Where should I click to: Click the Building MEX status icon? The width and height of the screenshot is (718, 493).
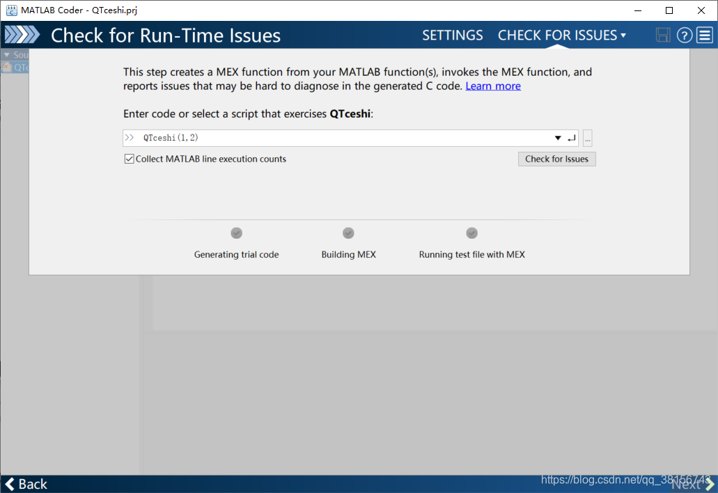tap(348, 233)
